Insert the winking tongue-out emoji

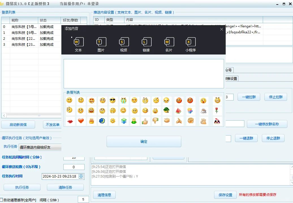point(203,101)
